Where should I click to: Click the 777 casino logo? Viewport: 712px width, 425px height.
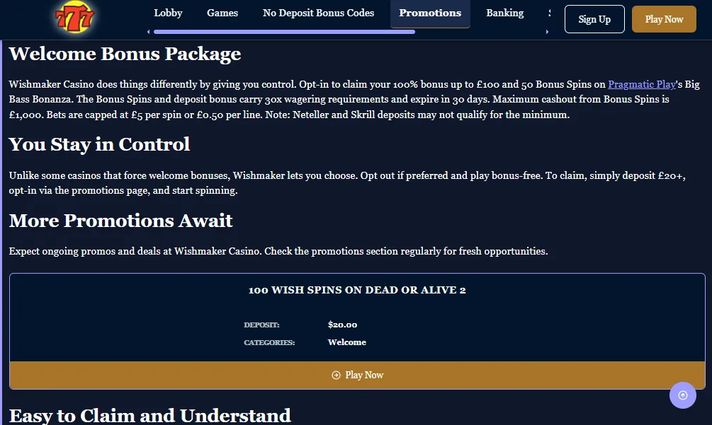pyautogui.click(x=74, y=17)
